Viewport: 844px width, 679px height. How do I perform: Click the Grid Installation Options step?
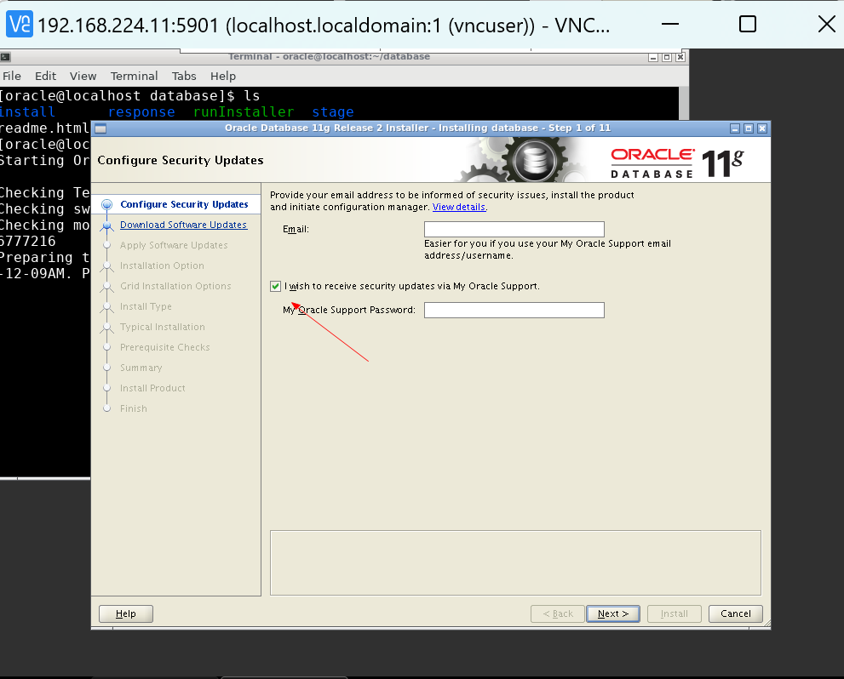pyautogui.click(x=175, y=286)
